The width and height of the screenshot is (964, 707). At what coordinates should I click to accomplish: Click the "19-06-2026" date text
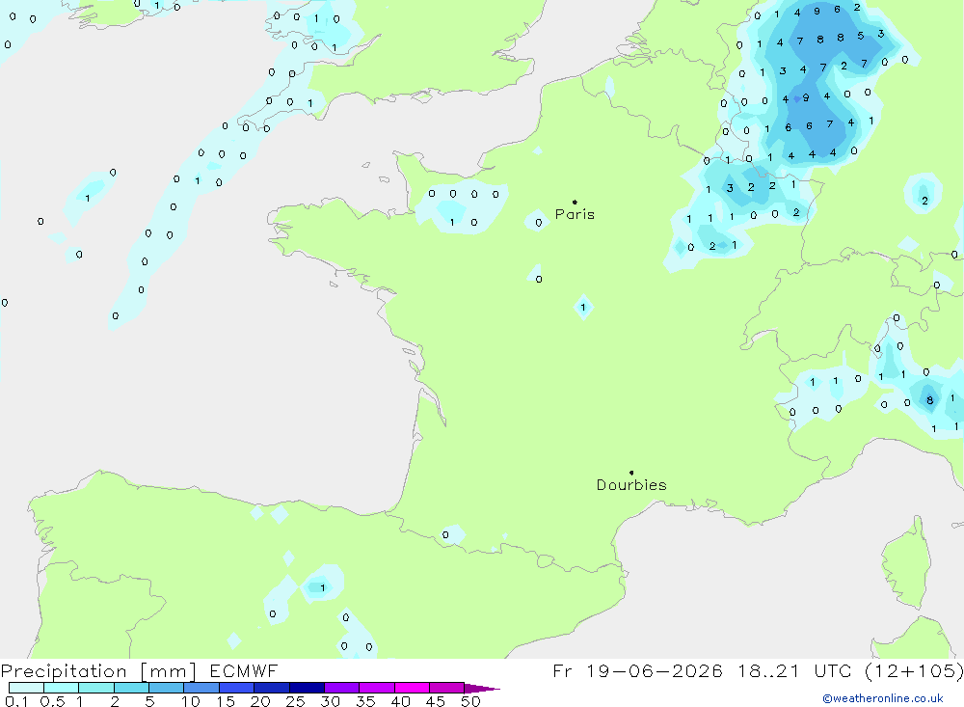655,670
